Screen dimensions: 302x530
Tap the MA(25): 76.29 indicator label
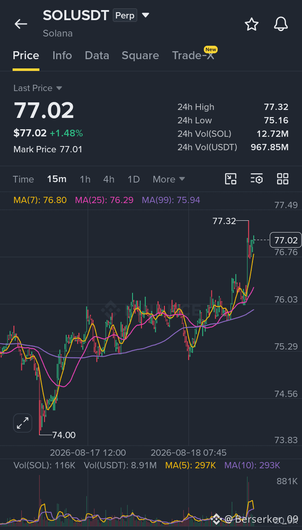(104, 200)
